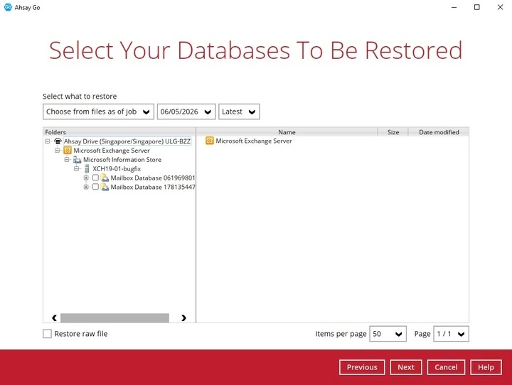Collapse the Ahsay Drive tree node
The image size is (512, 385).
pyautogui.click(x=48, y=141)
